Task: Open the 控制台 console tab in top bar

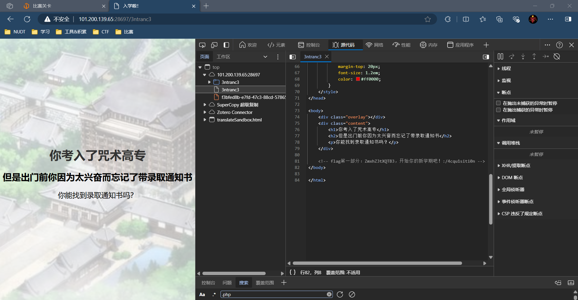Action: pyautogui.click(x=309, y=45)
